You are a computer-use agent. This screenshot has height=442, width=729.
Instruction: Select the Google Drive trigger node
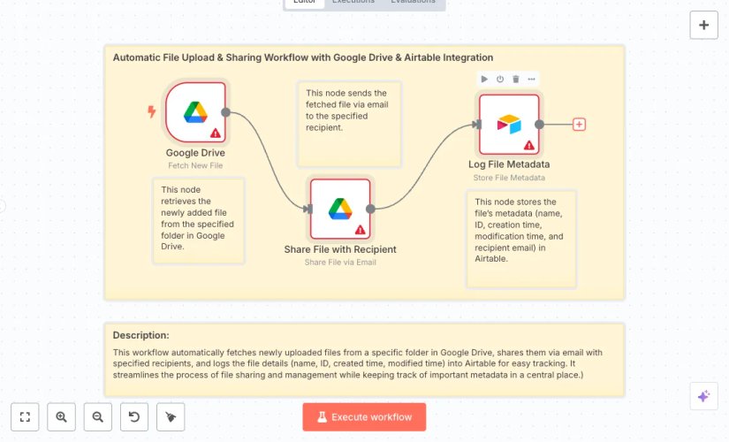tap(195, 112)
